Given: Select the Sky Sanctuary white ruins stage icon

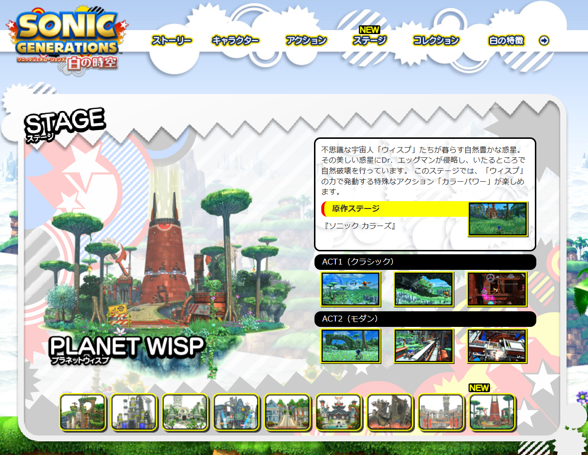Looking at the screenshot, I should pos(185,412).
